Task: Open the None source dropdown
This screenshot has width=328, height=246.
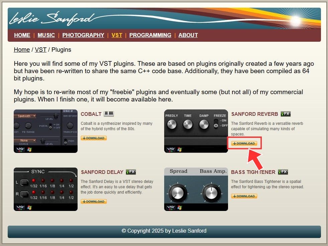Action: point(25,141)
